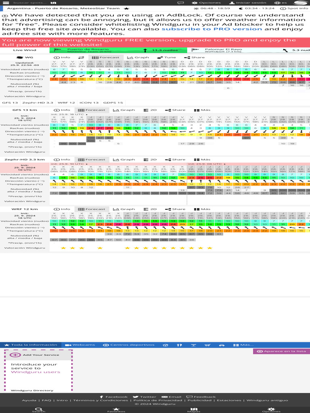Screen dimensions: 310x413
Task: Click the favorite star next to the spot name
Action: 127,8
